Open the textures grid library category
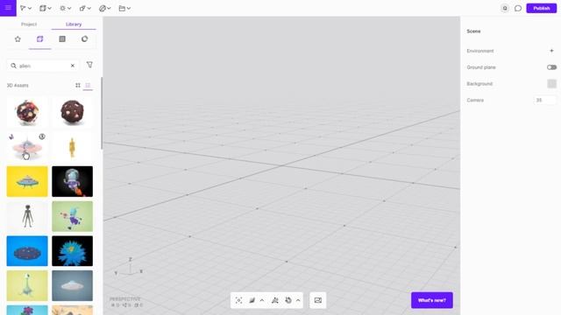The height and width of the screenshot is (315, 561). click(62, 39)
